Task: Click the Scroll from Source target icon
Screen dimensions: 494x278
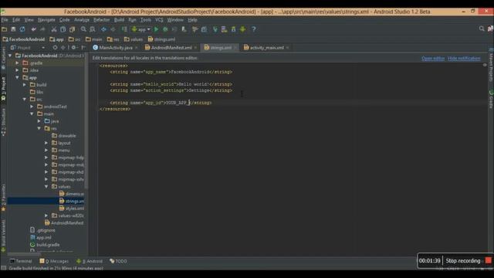Action: click(55, 48)
